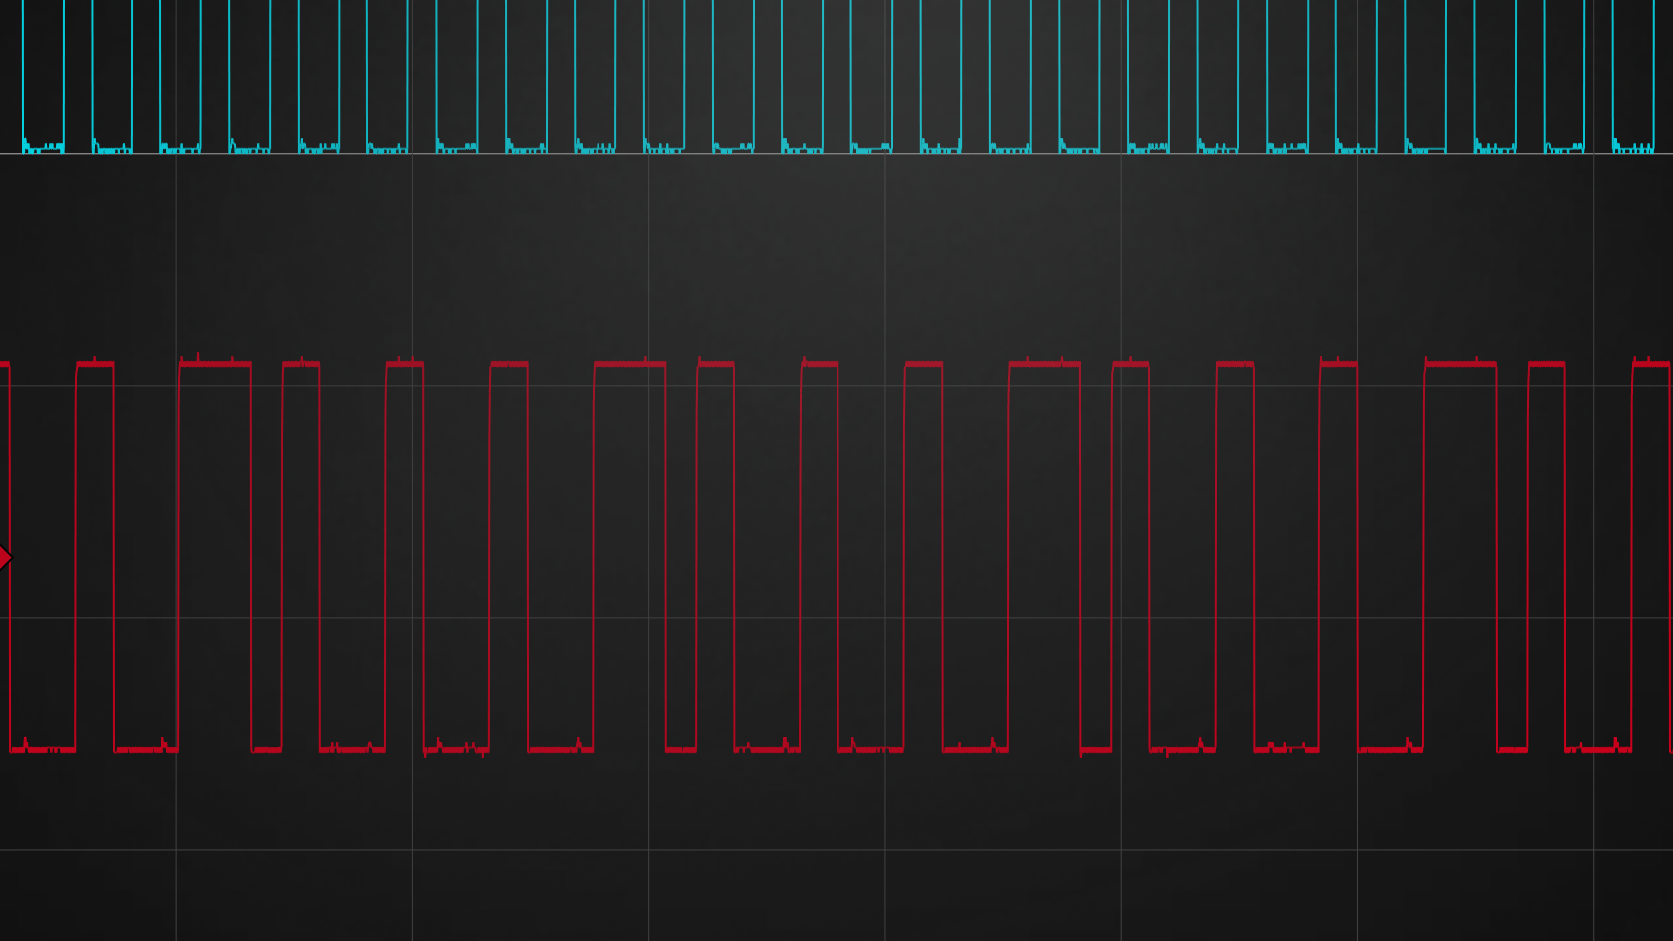The height and width of the screenshot is (941, 1673).
Task: Click the second cyan pulse from the left
Action: (112, 75)
